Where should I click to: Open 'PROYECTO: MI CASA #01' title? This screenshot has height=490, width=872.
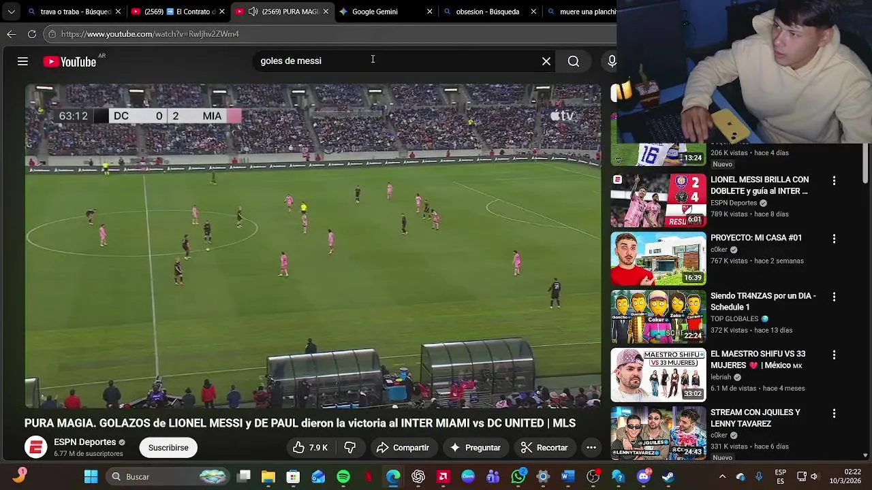tap(756, 238)
